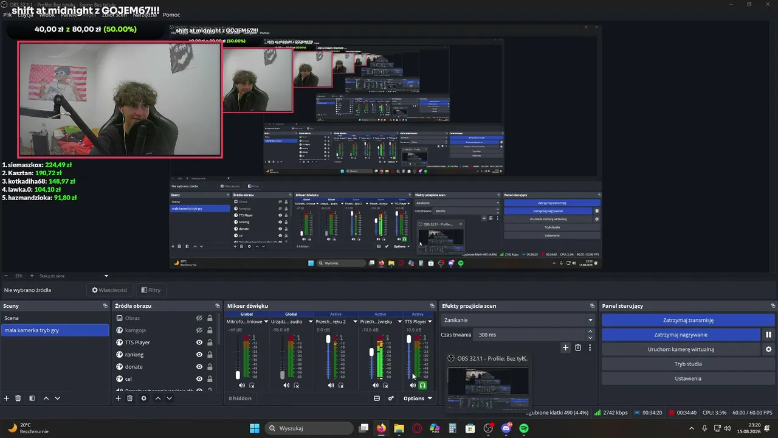
Task: Open the Właściwości properties button
Action: tap(109, 290)
